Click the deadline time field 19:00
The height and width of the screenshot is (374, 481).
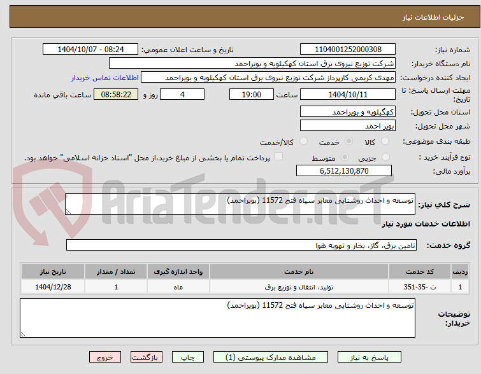252,94
